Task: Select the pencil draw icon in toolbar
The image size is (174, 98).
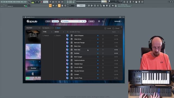Action: click(56, 5)
